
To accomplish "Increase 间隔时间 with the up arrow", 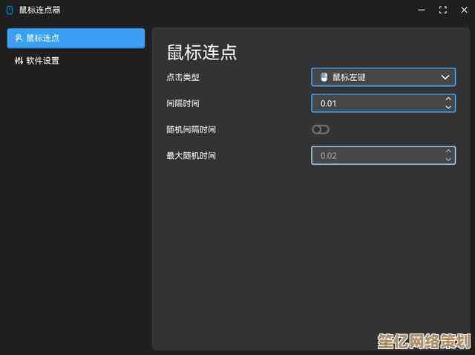I will pos(448,99).
